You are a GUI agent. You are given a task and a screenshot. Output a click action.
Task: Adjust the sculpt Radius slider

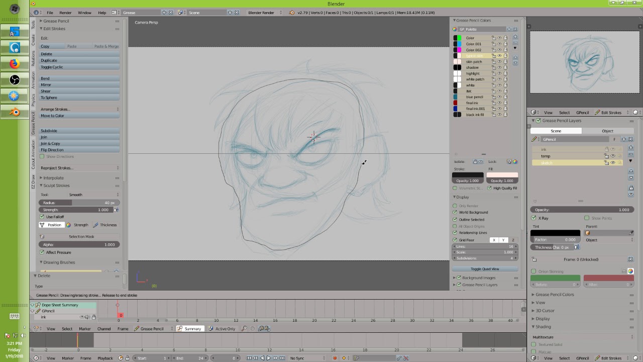point(79,203)
